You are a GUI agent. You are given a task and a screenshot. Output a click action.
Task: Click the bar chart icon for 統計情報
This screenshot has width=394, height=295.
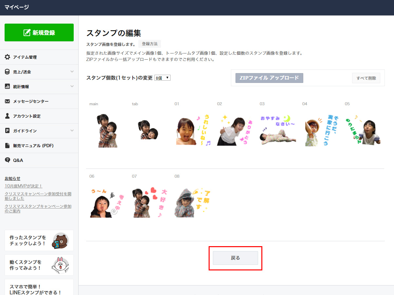coord(7,87)
